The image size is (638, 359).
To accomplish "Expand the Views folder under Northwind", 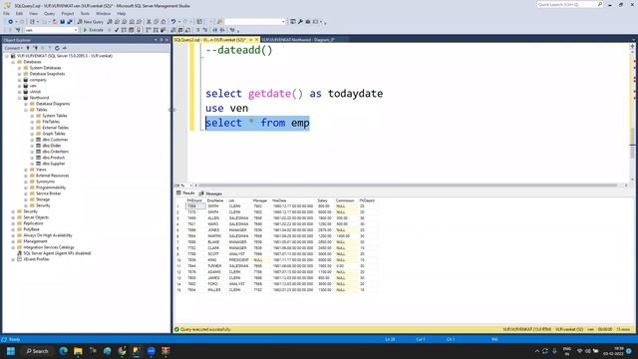I will coord(26,170).
